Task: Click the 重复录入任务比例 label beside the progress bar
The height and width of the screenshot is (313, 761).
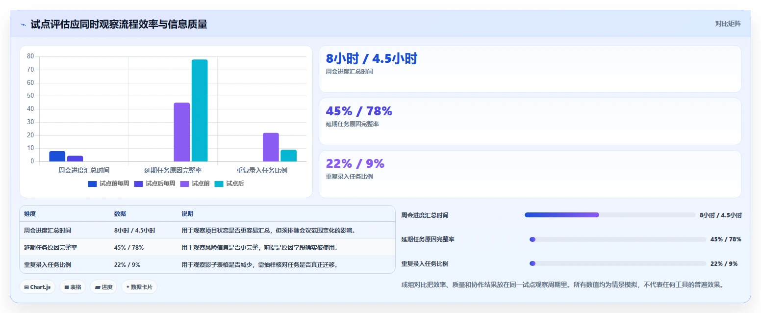Action: coord(425,264)
